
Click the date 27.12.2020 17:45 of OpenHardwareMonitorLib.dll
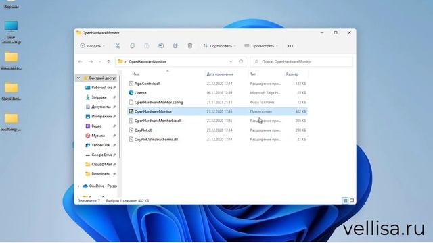(x=219, y=121)
